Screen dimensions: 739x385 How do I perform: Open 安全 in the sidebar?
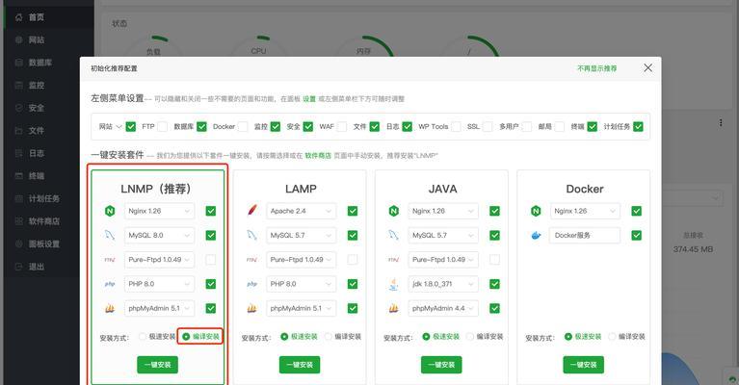click(47, 108)
